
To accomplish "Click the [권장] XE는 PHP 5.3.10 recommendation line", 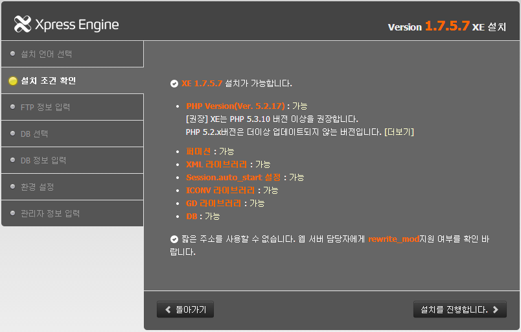I will coord(272,119).
